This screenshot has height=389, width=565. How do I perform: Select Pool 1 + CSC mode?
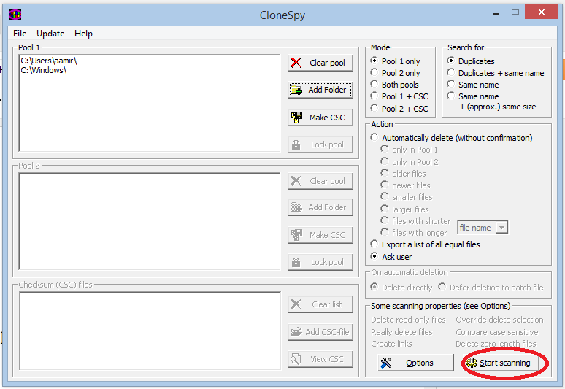point(399,96)
